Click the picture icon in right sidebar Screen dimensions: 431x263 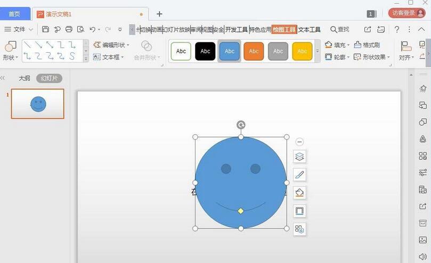423,240
